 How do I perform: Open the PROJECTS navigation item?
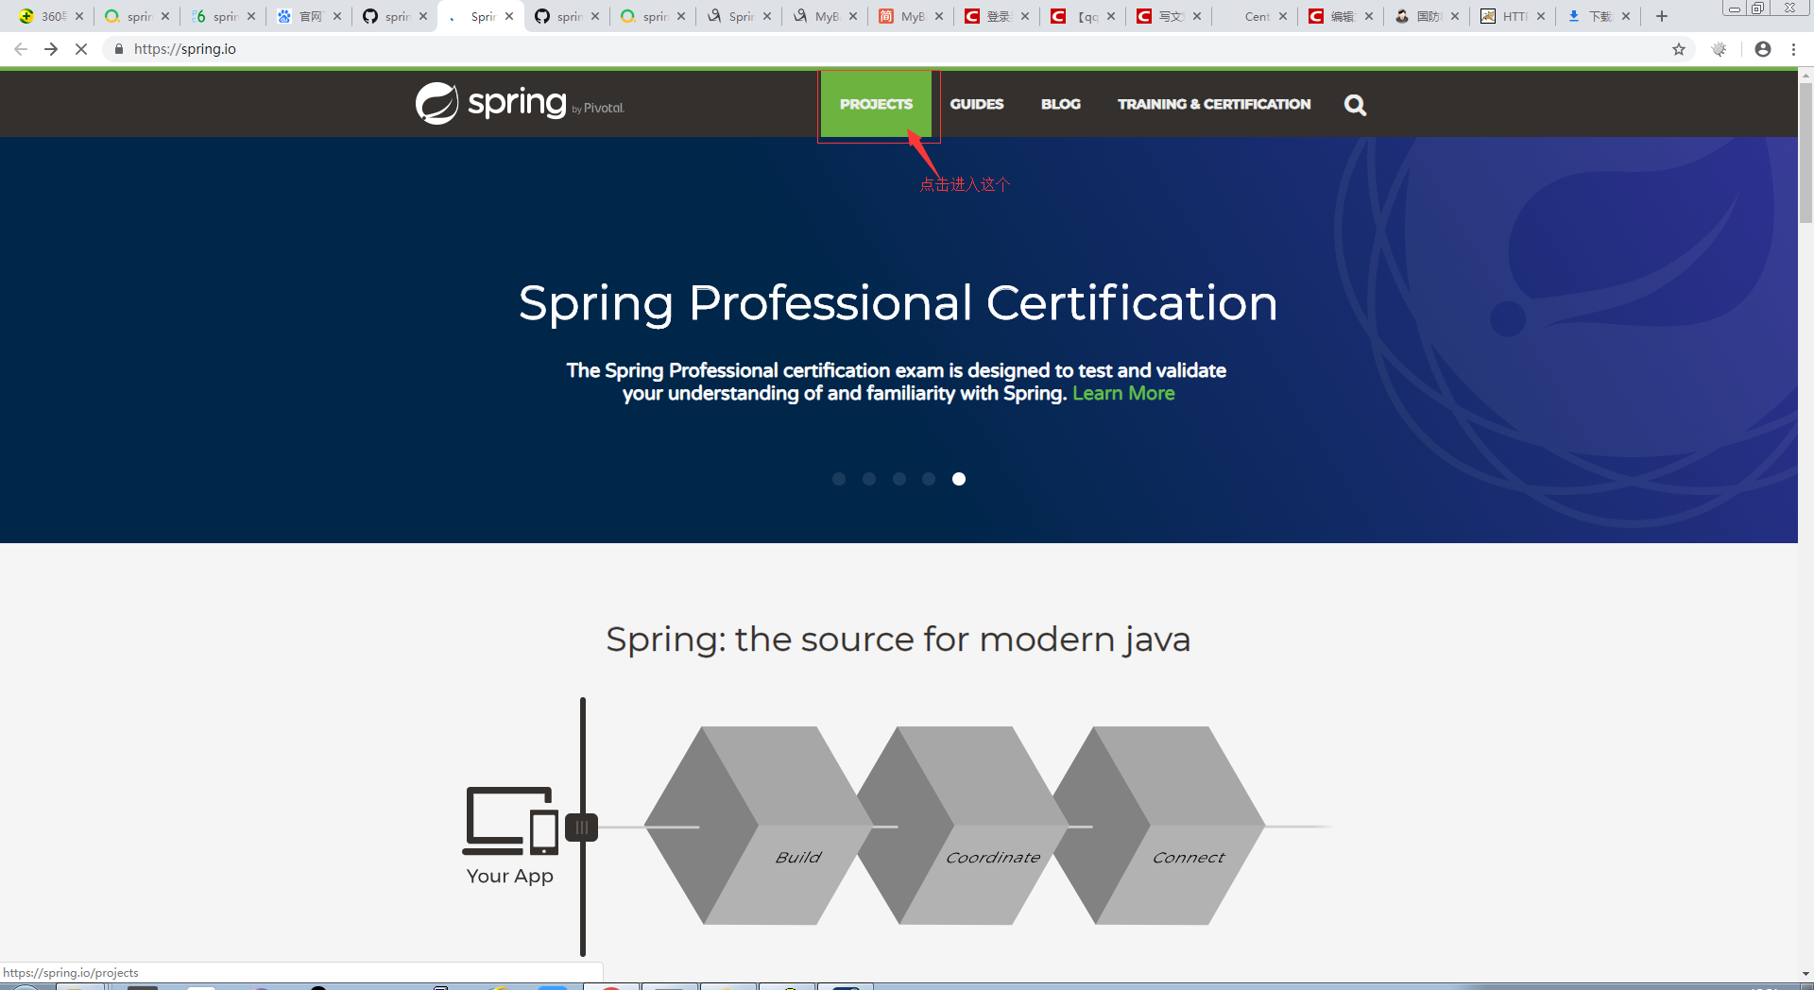(876, 104)
